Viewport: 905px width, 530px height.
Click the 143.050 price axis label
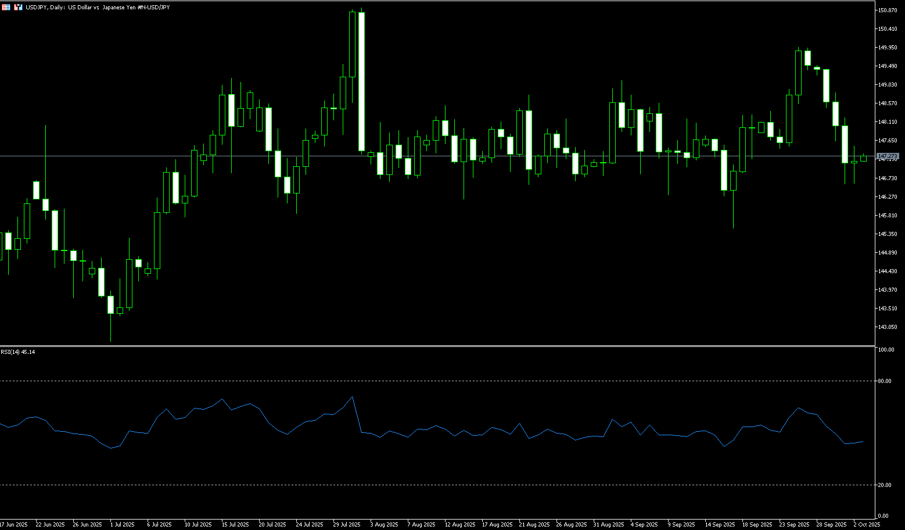[888, 327]
